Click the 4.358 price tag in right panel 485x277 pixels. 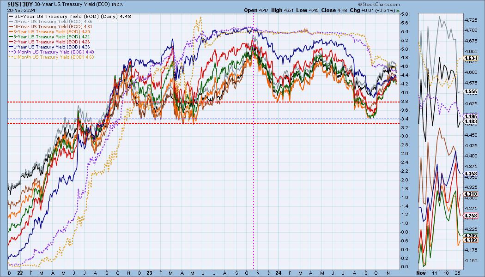click(x=471, y=174)
